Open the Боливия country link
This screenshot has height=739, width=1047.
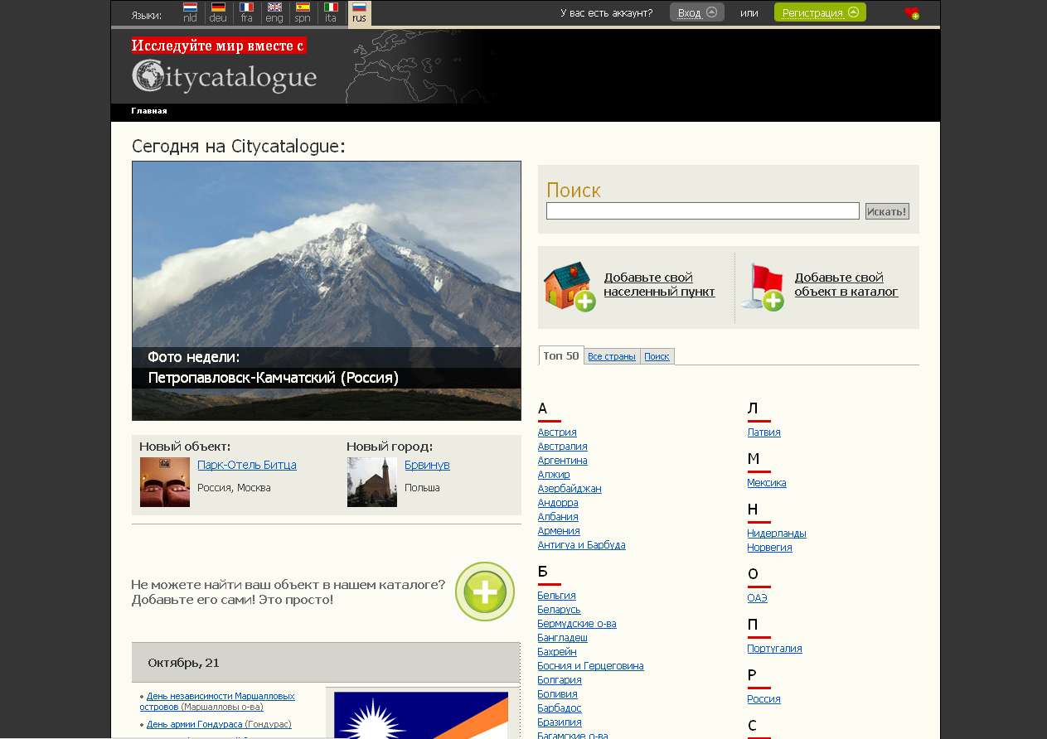coord(557,694)
